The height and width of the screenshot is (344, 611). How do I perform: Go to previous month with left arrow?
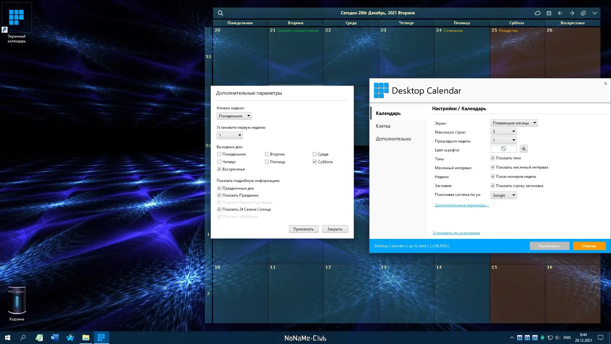[x=560, y=13]
